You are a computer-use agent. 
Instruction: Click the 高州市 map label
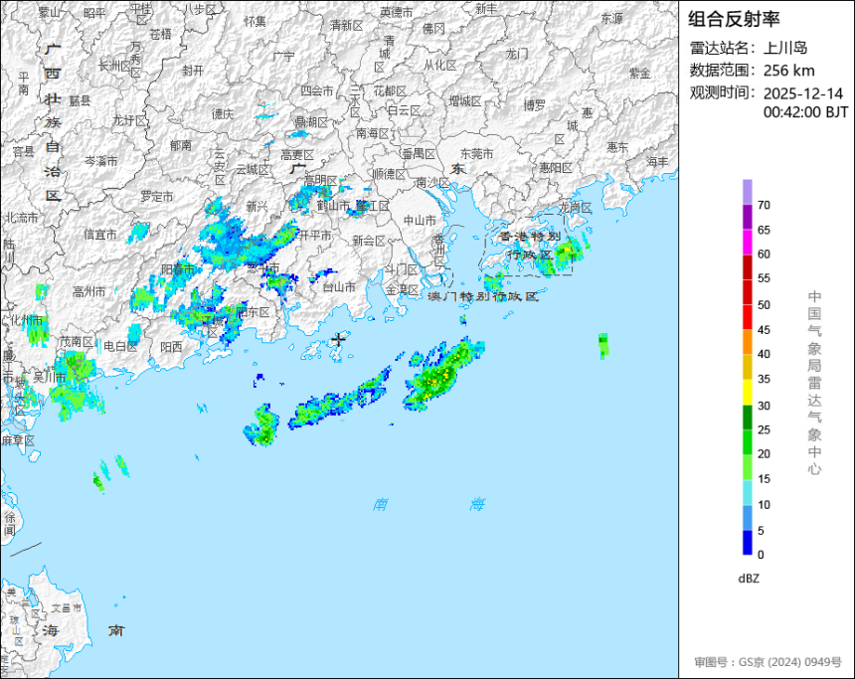(88, 292)
